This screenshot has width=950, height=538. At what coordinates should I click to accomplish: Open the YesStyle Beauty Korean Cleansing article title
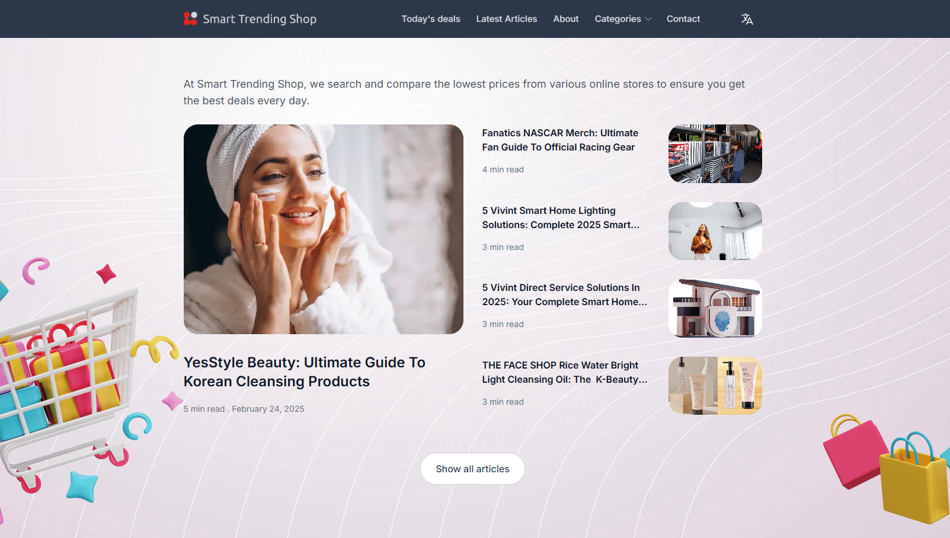pos(304,372)
